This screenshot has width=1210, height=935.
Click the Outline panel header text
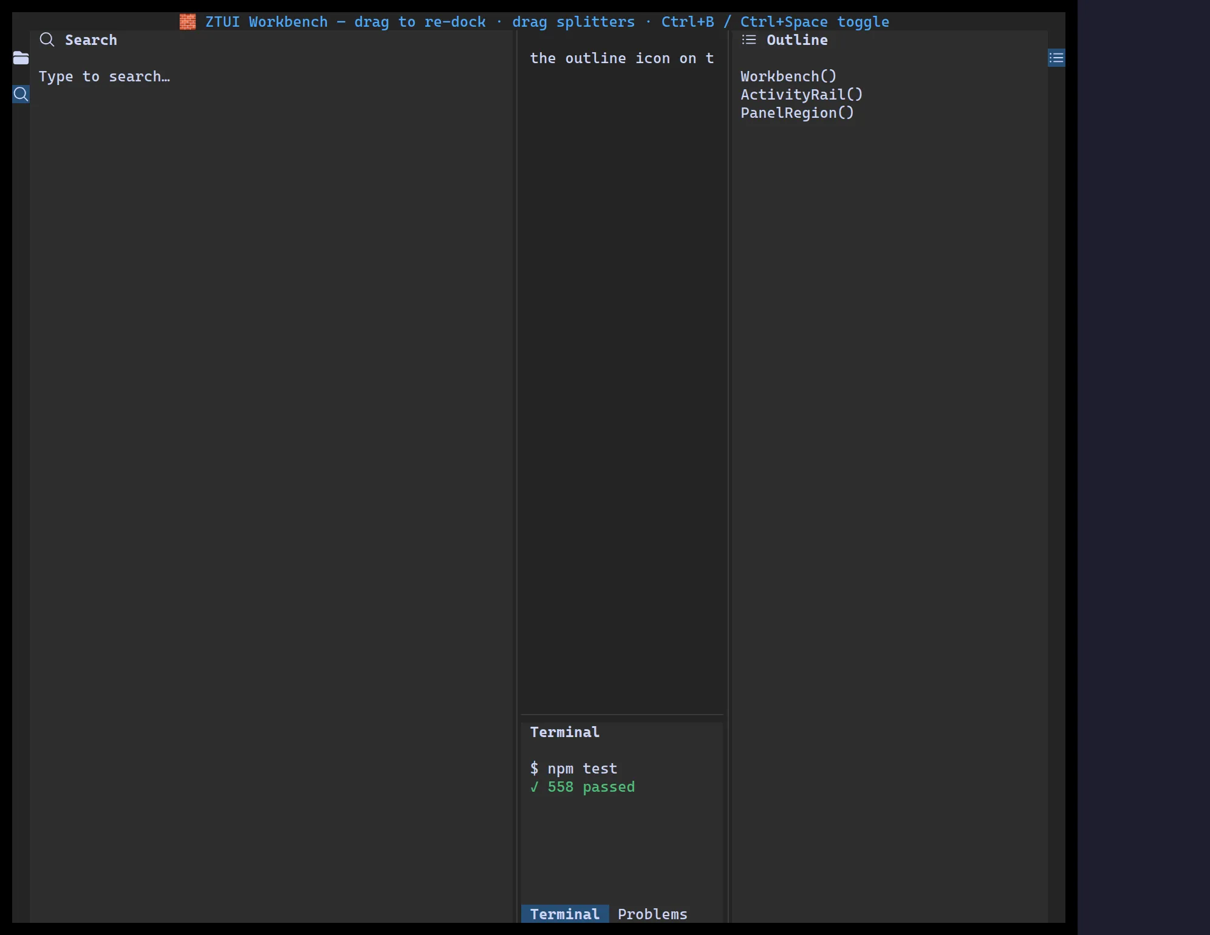(x=797, y=40)
